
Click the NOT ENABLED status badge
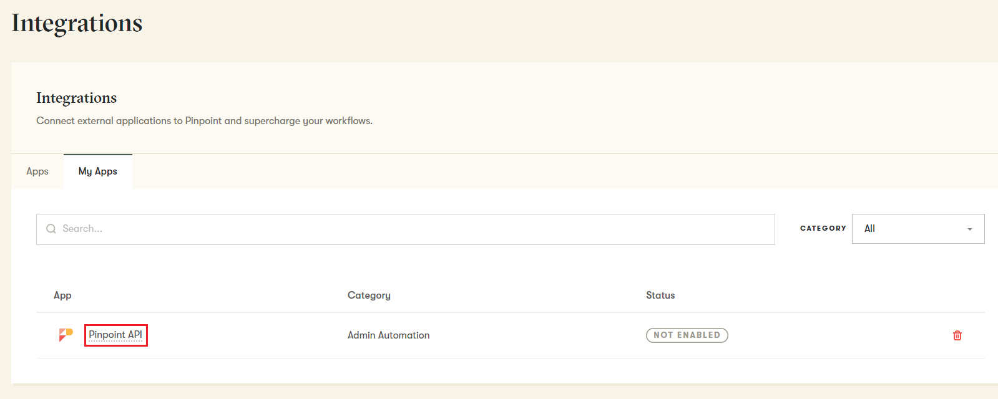pyautogui.click(x=687, y=335)
